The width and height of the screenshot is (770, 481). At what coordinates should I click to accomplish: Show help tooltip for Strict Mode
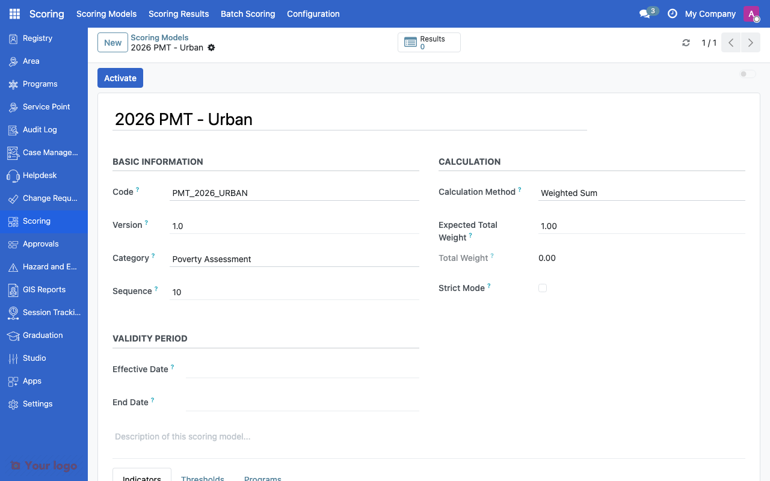(x=488, y=286)
